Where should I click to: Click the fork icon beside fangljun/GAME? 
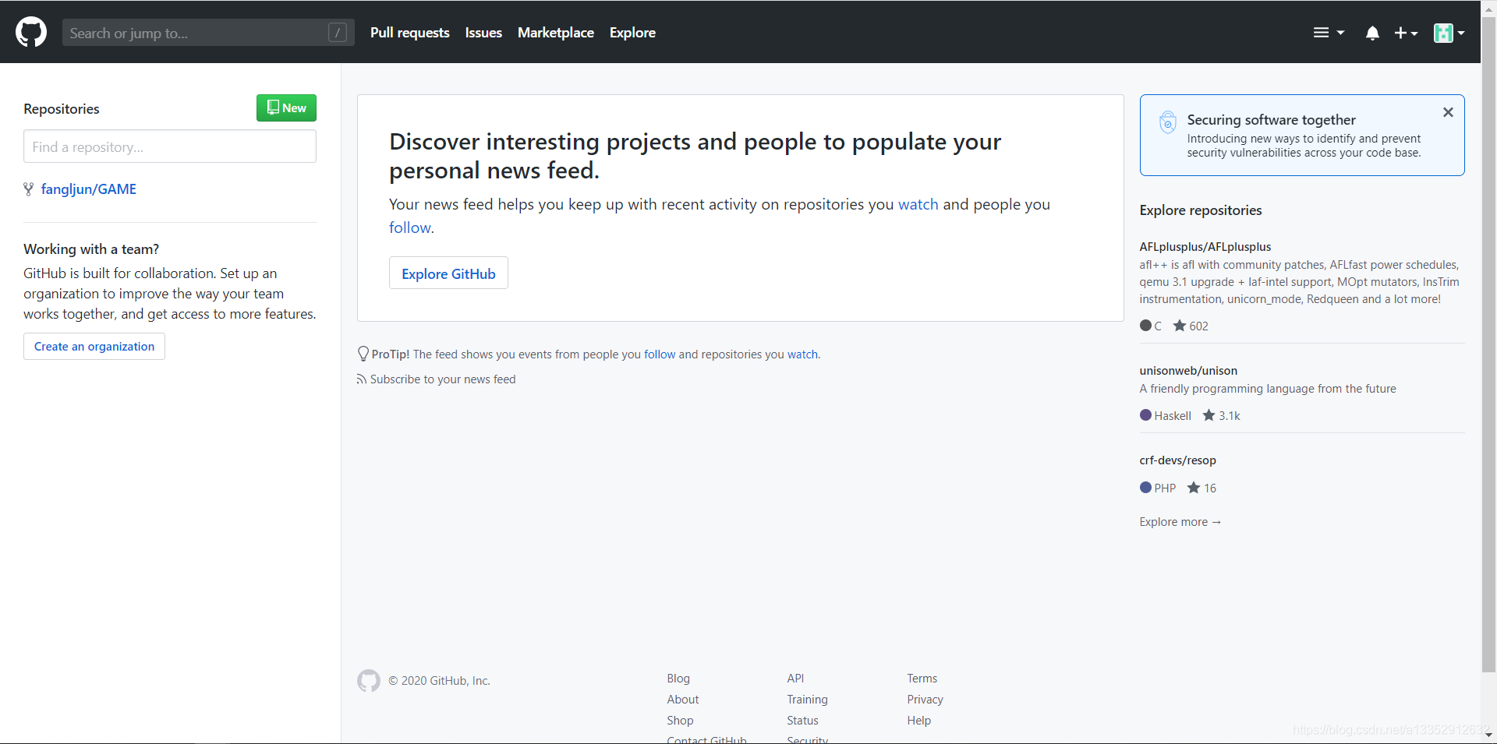[29, 189]
